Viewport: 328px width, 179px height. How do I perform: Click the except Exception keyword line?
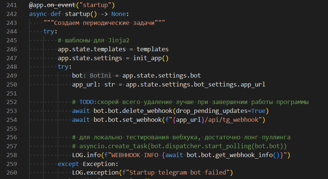pyautogui.click(x=88, y=164)
